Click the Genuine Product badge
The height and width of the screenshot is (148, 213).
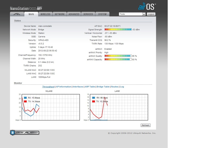24,133
